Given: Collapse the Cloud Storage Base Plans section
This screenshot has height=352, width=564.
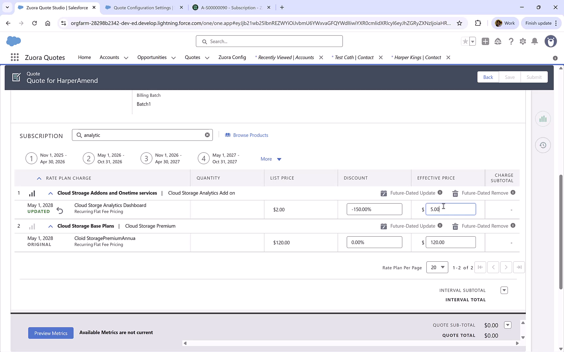Looking at the screenshot, I should (50, 226).
